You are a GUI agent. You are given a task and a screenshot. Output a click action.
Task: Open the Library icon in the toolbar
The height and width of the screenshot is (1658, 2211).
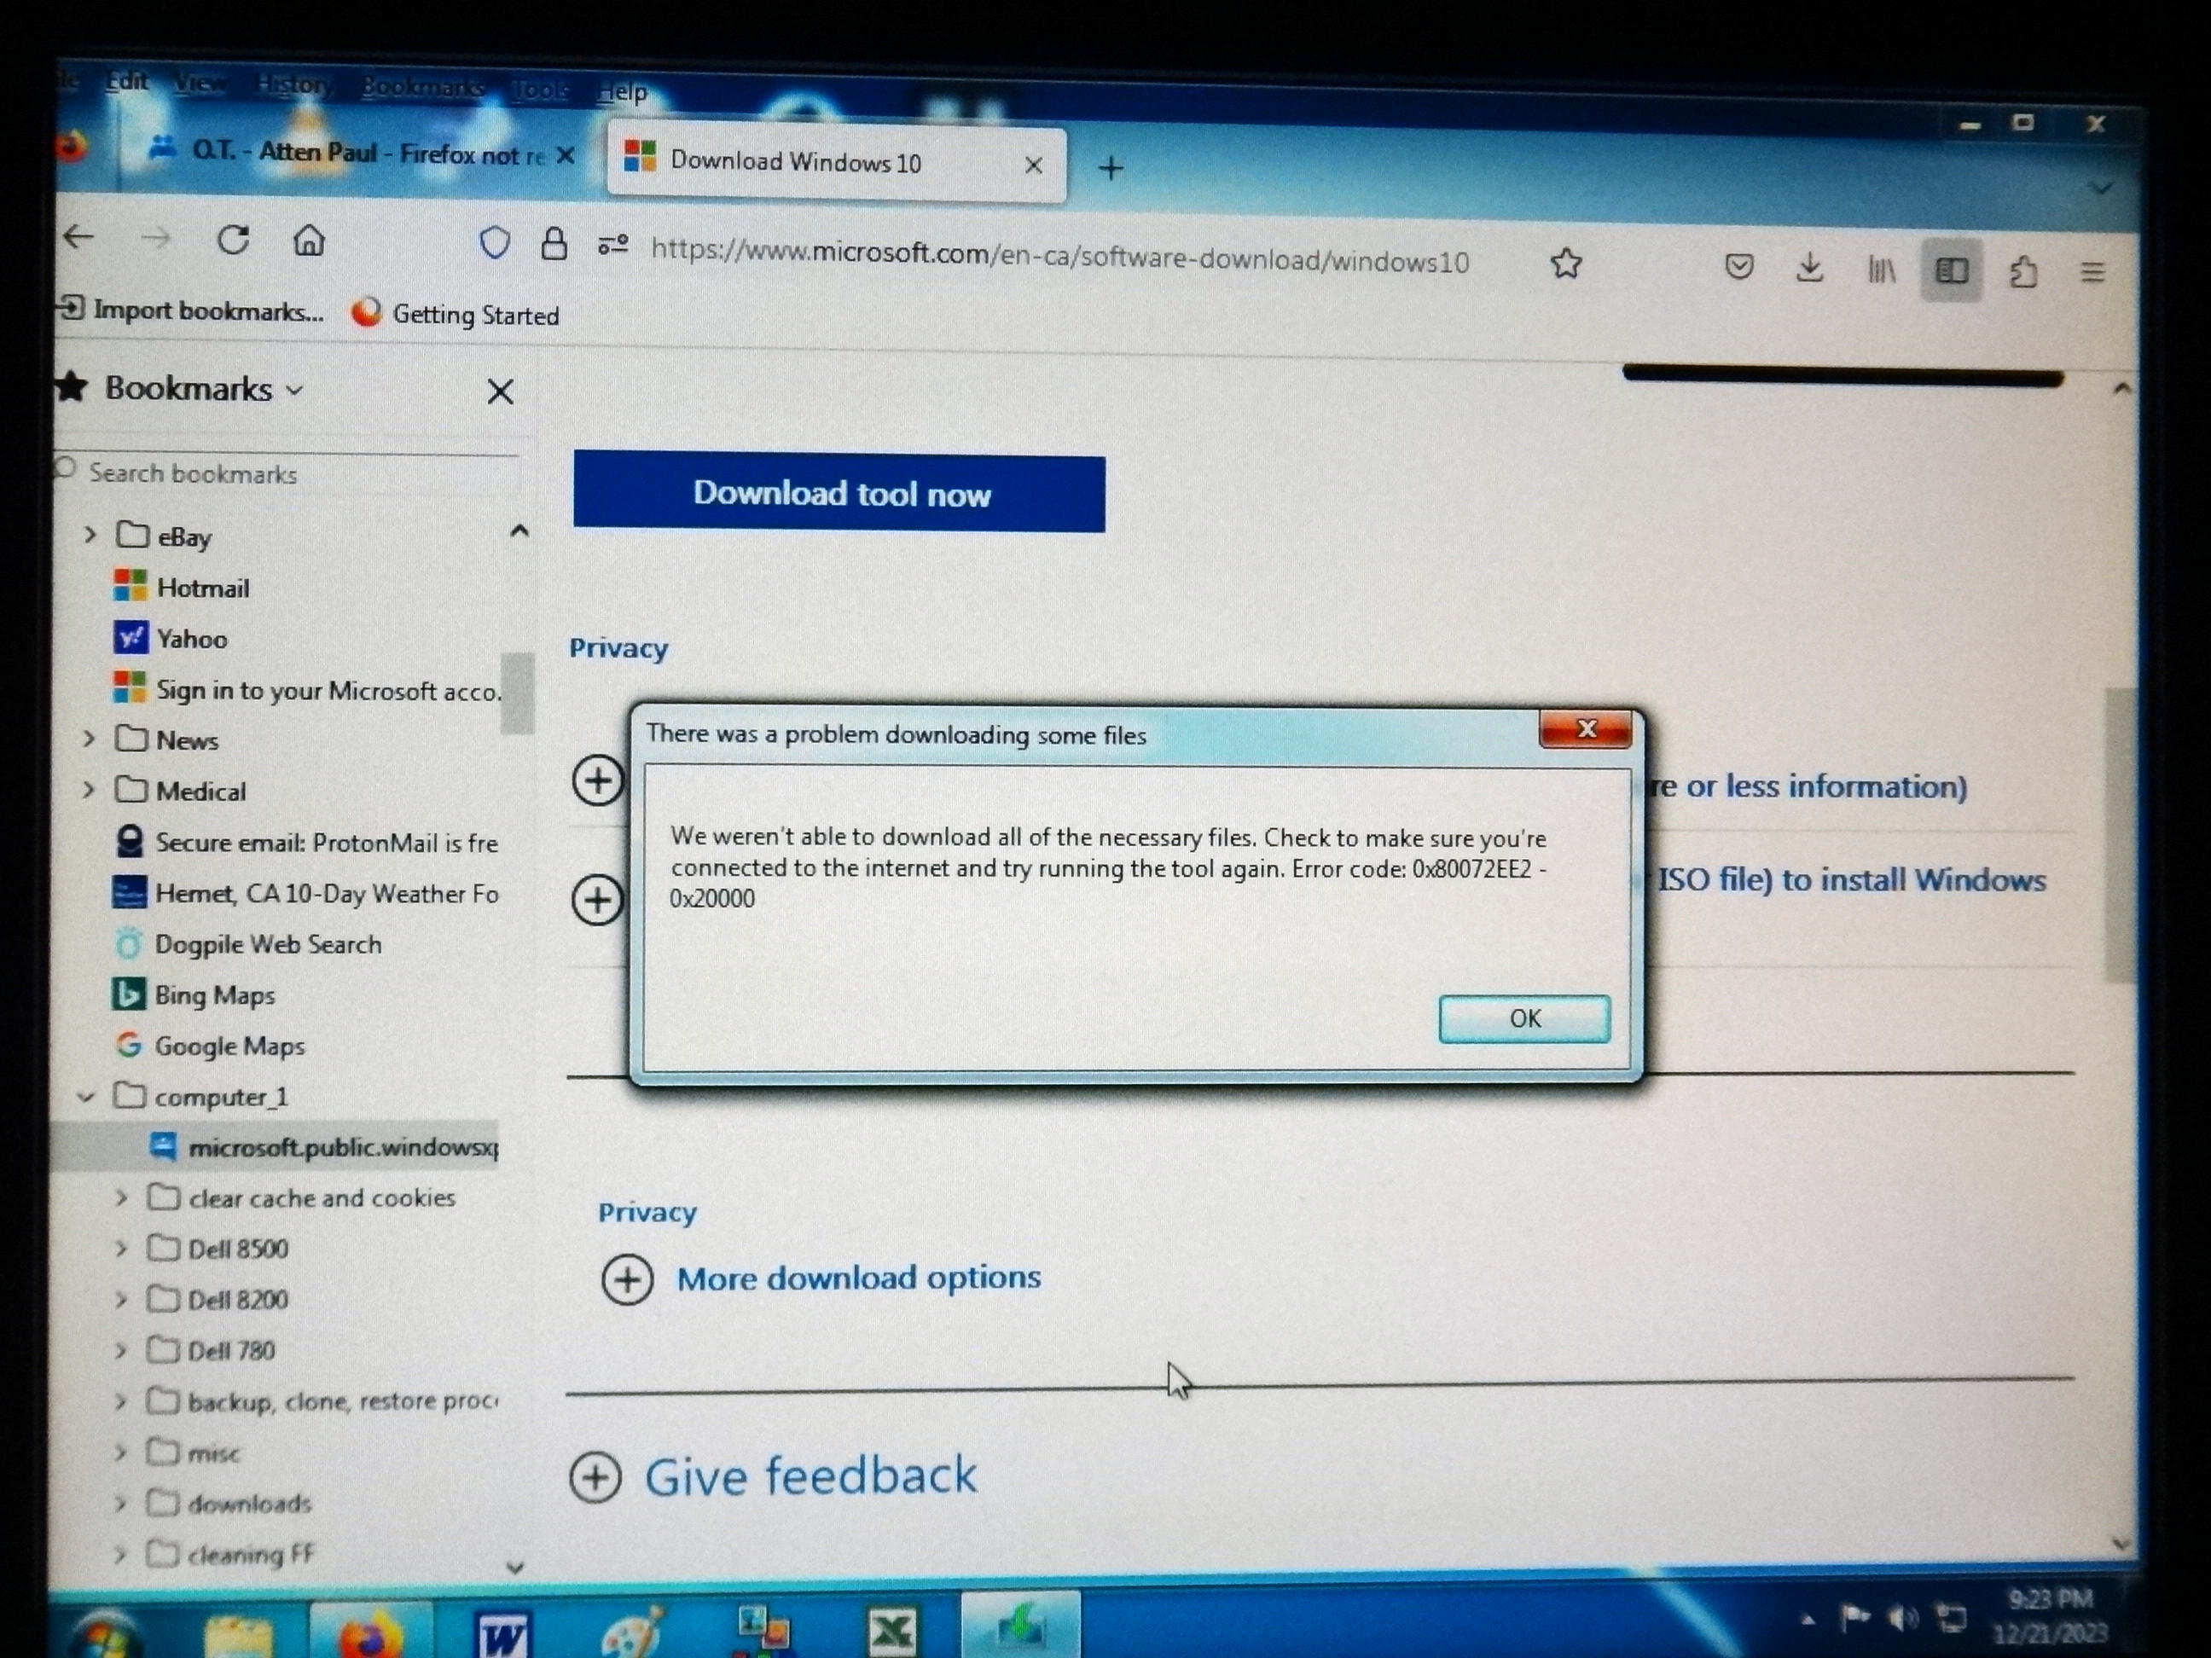(x=1881, y=270)
